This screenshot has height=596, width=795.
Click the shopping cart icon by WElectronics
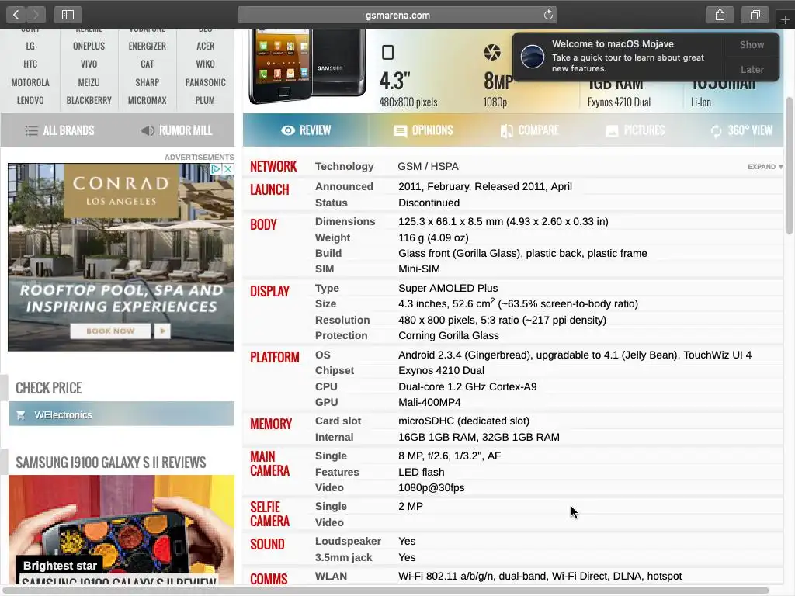(x=21, y=415)
